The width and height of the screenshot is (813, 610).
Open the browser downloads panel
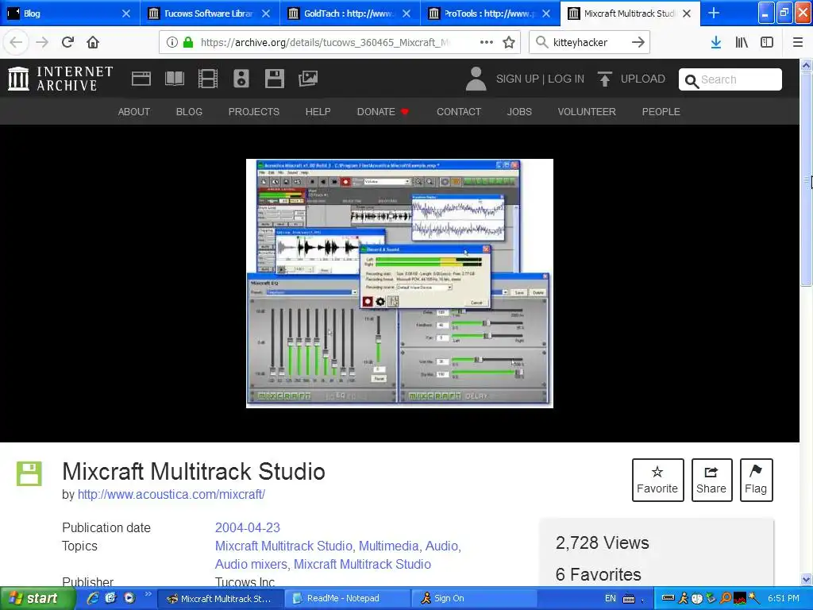pos(715,42)
